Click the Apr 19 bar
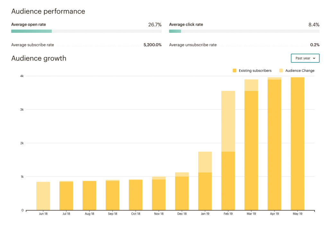The image size is (329, 225). point(274,145)
